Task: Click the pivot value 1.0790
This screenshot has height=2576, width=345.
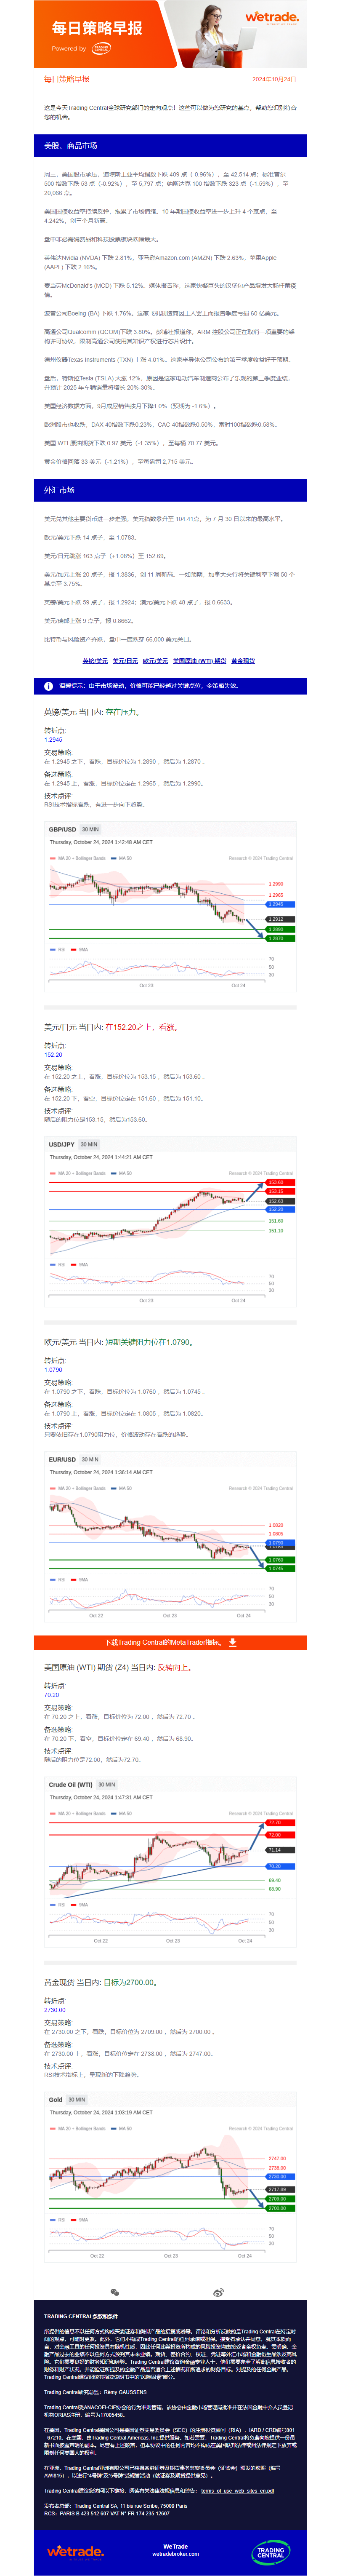Action: click(53, 1370)
